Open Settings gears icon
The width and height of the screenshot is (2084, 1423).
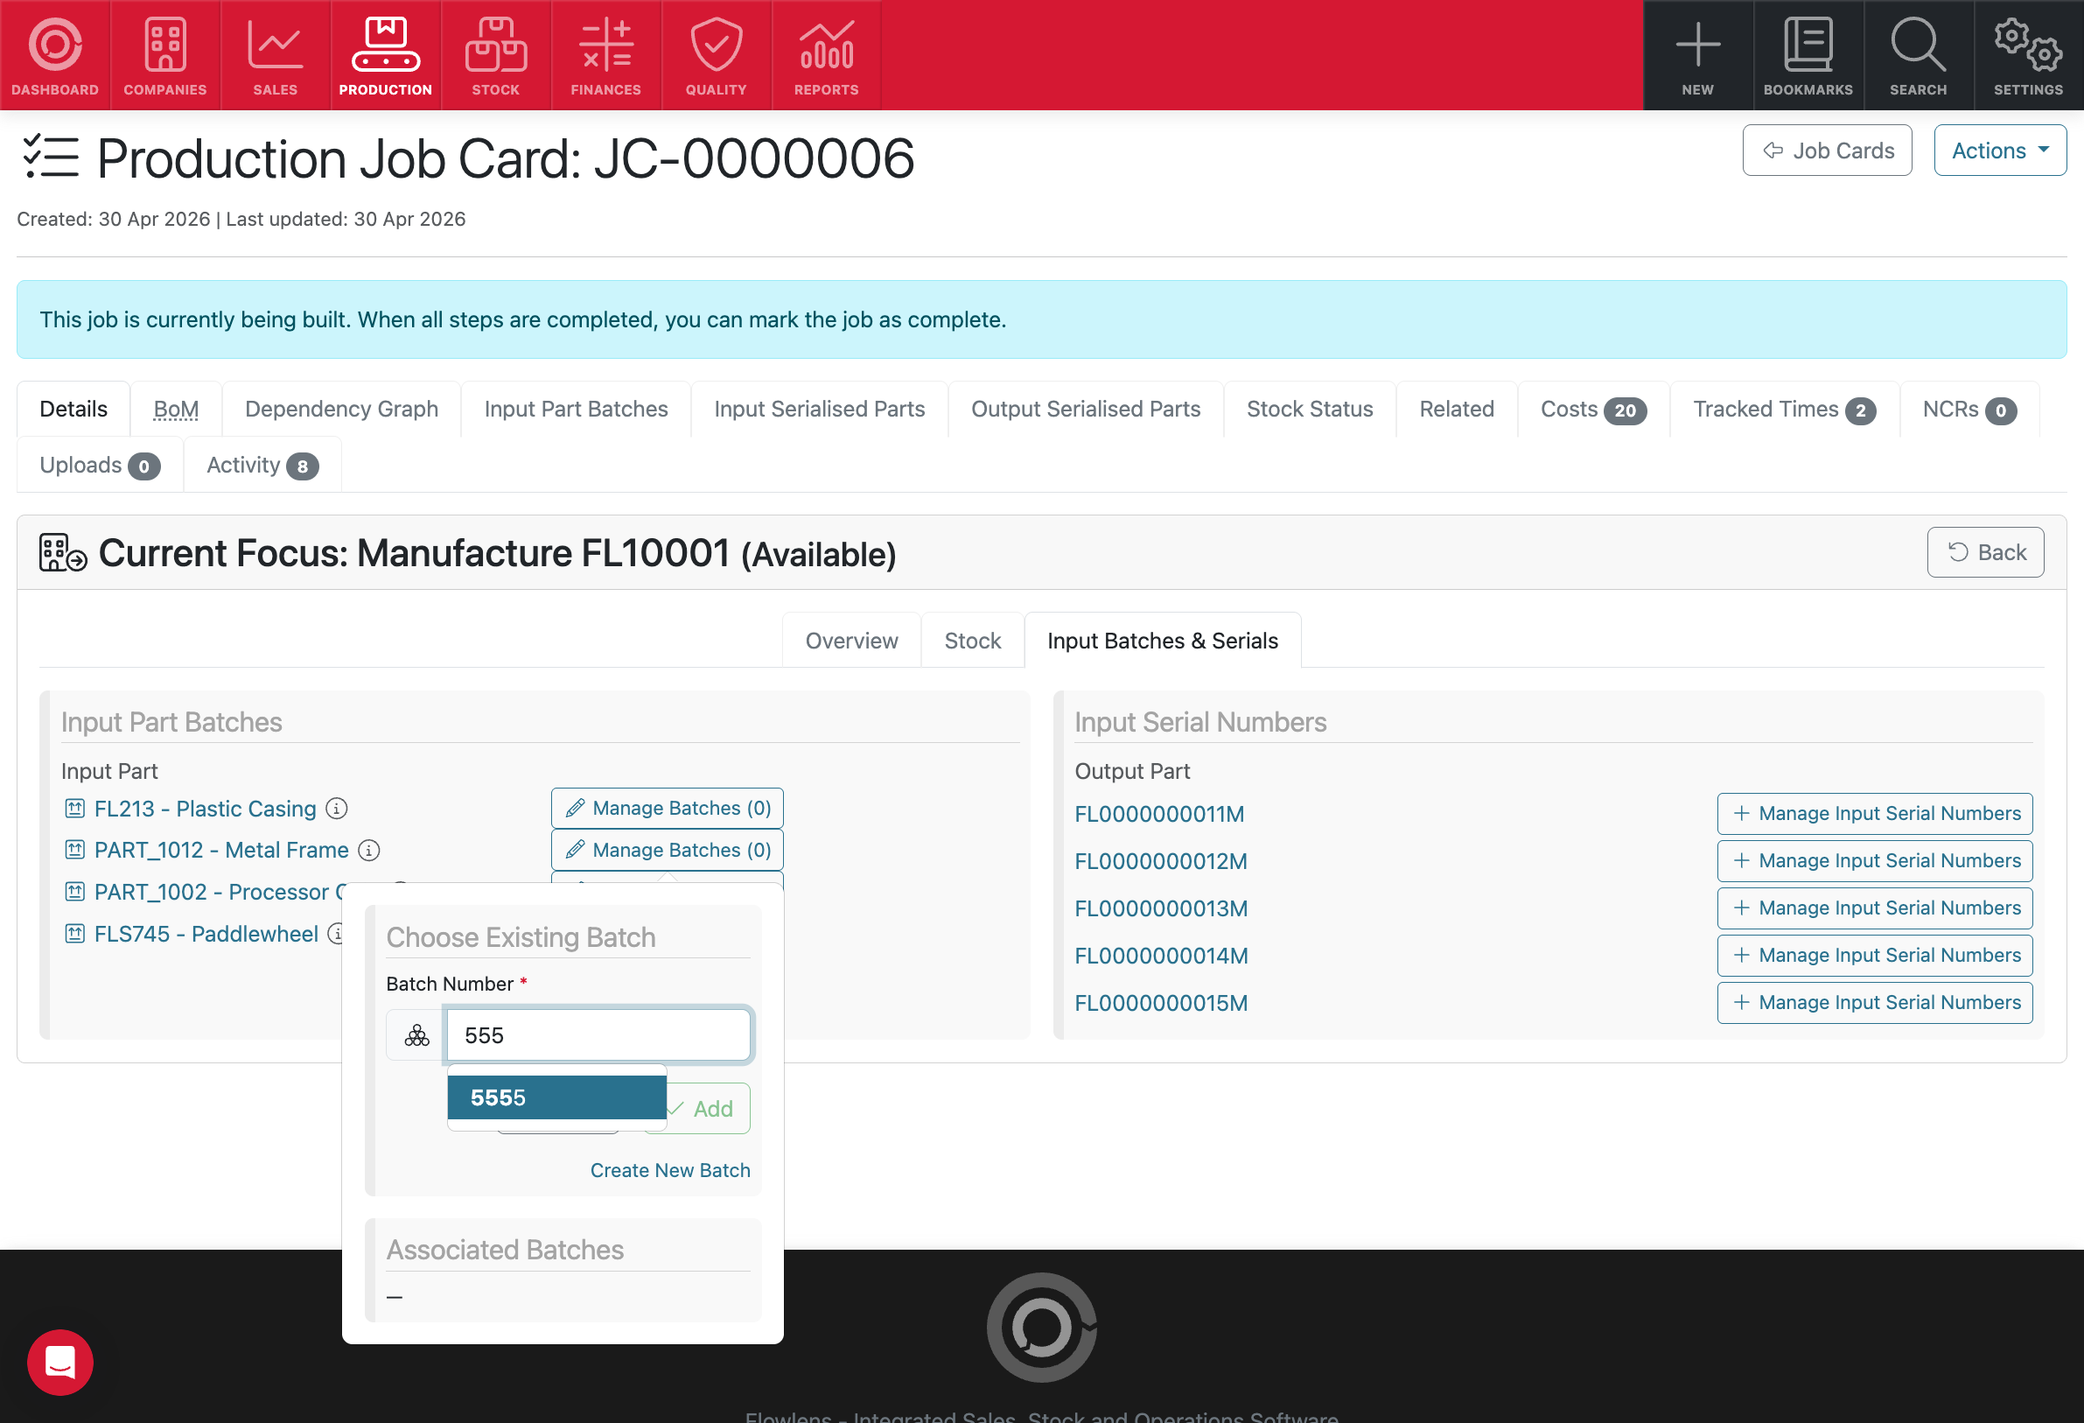tap(2028, 55)
